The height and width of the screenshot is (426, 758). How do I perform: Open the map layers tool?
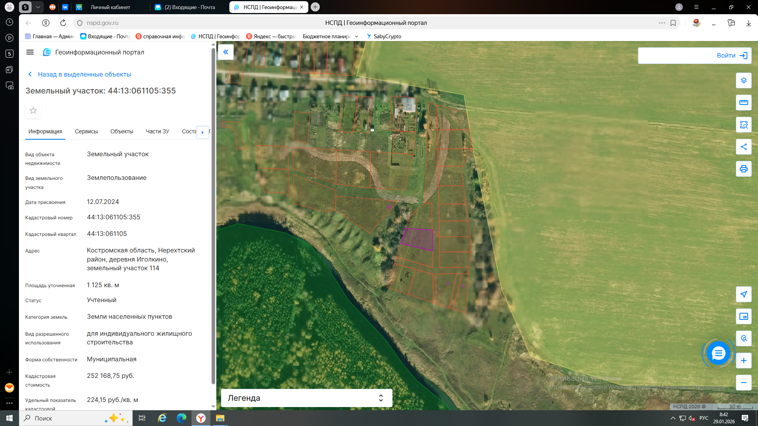(744, 80)
